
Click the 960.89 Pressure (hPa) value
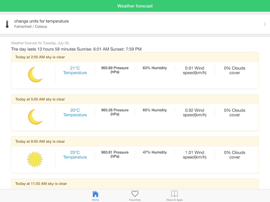coord(115,70)
